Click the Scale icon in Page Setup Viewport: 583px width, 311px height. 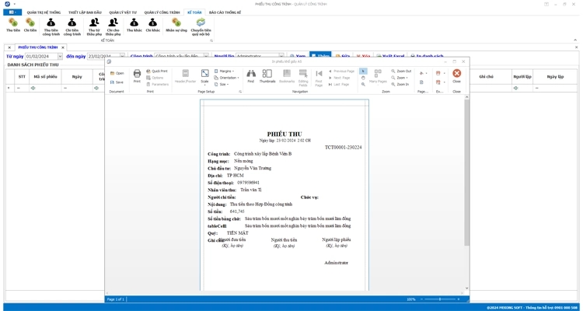pos(204,75)
